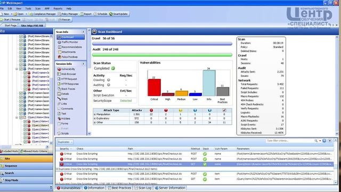
Task: Open Stack Traces session view
Action: [66, 89]
